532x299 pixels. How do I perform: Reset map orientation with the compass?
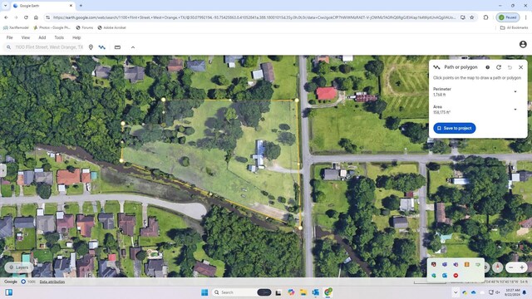click(497, 267)
